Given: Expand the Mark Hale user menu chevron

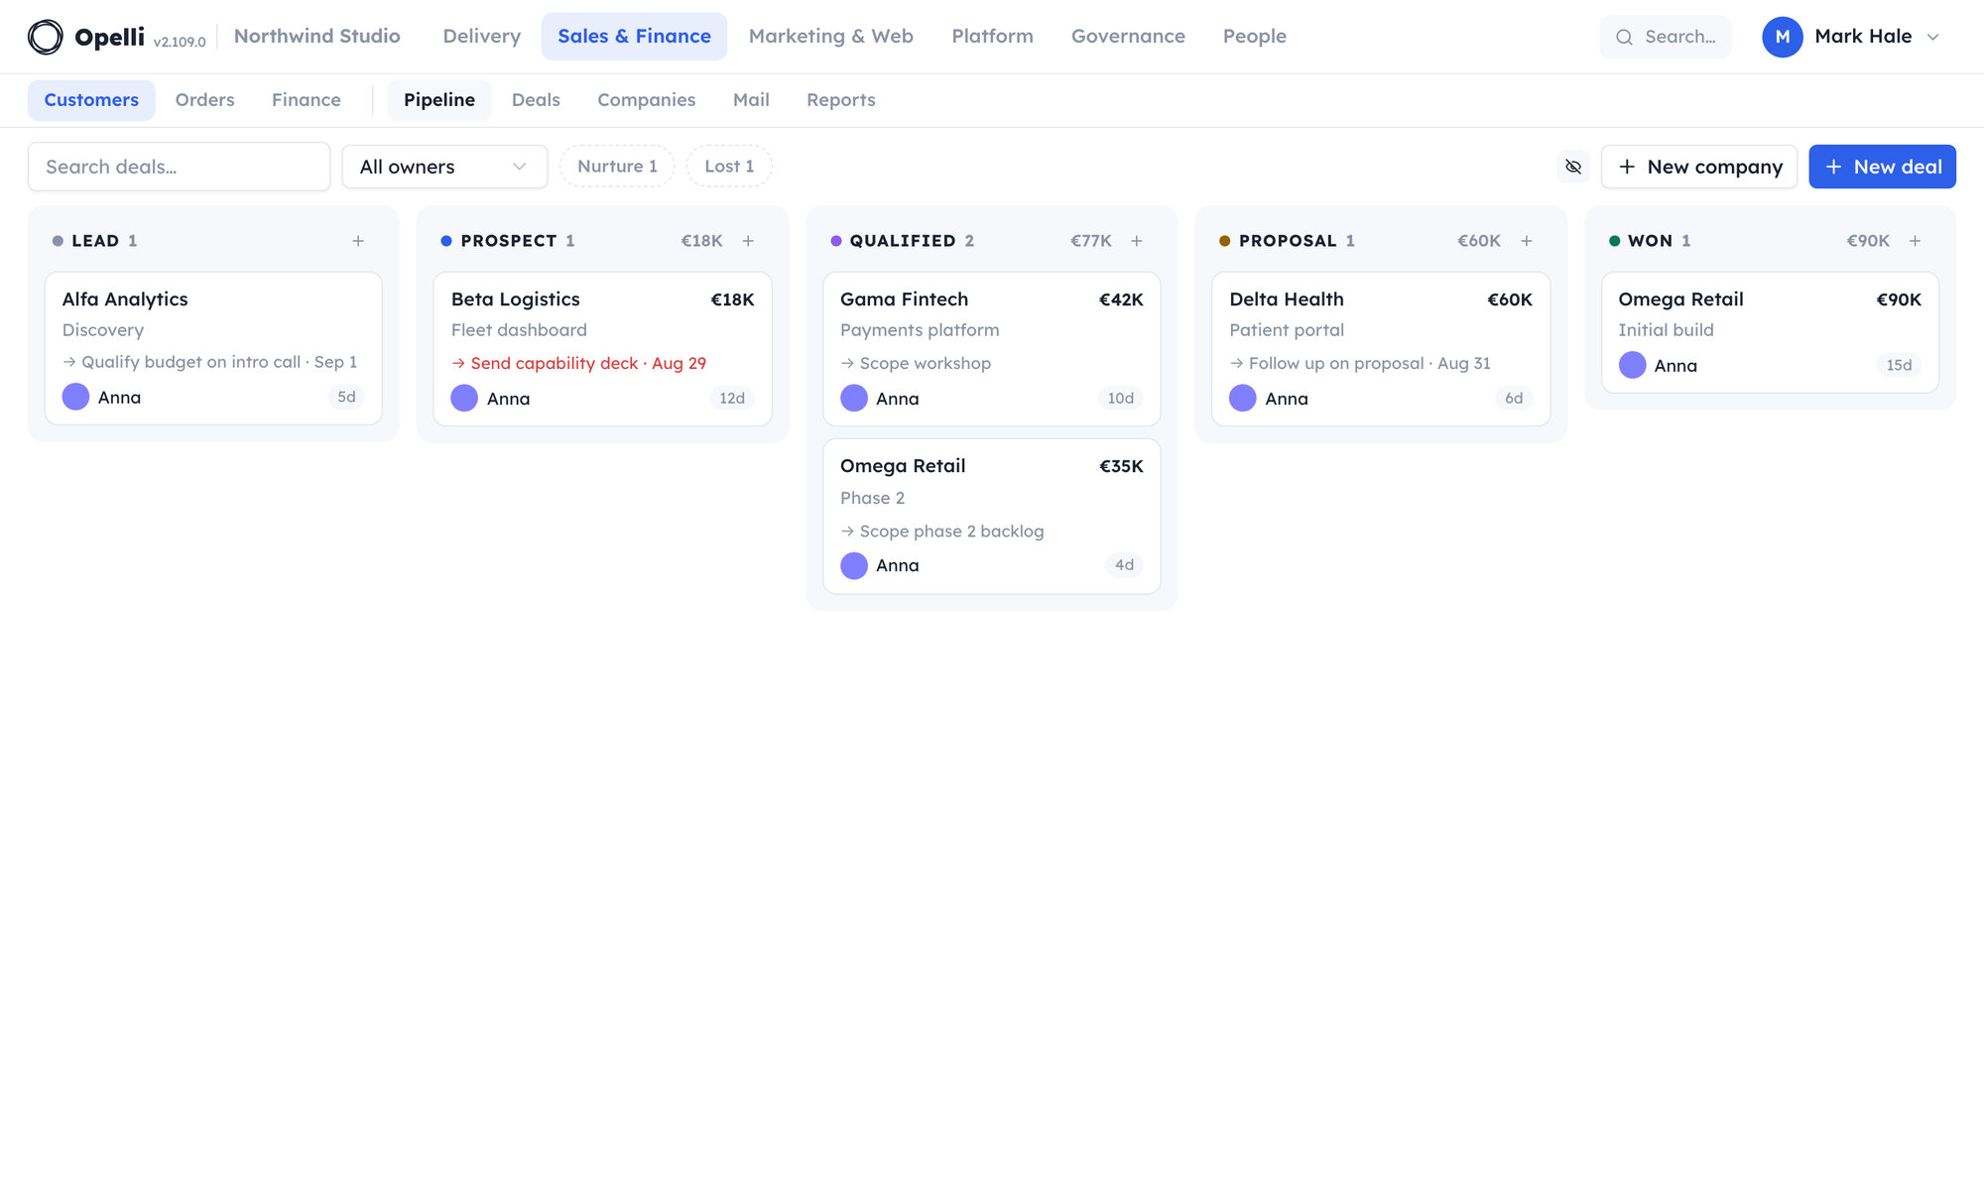Looking at the screenshot, I should pos(1932,37).
